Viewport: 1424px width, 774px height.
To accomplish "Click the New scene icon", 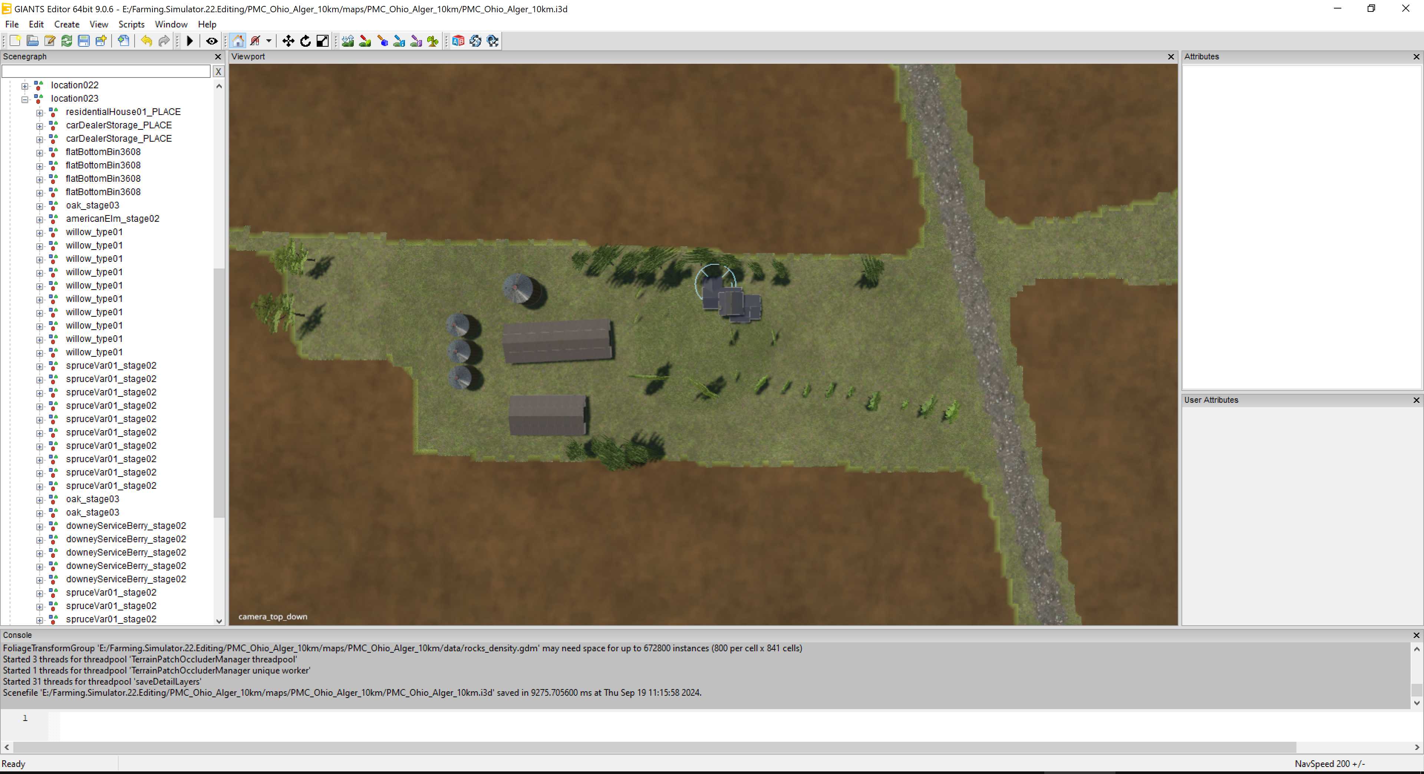I will (x=15, y=41).
